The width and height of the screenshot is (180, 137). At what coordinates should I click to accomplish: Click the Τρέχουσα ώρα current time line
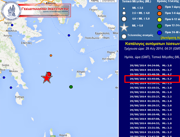(x=152, y=49)
